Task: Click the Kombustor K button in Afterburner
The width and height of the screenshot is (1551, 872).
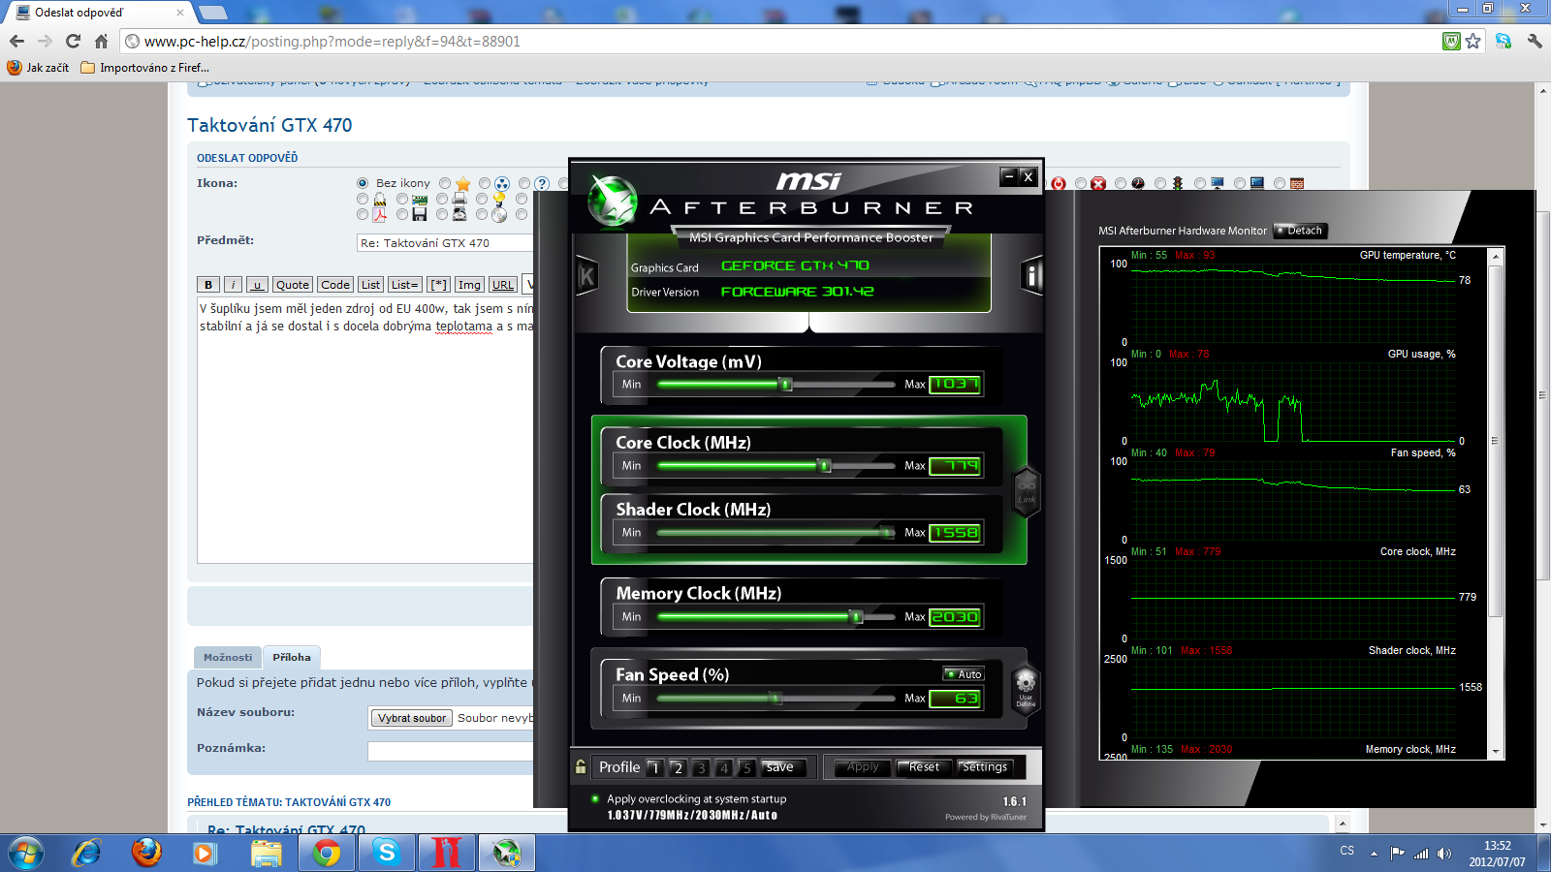Action: click(x=586, y=277)
